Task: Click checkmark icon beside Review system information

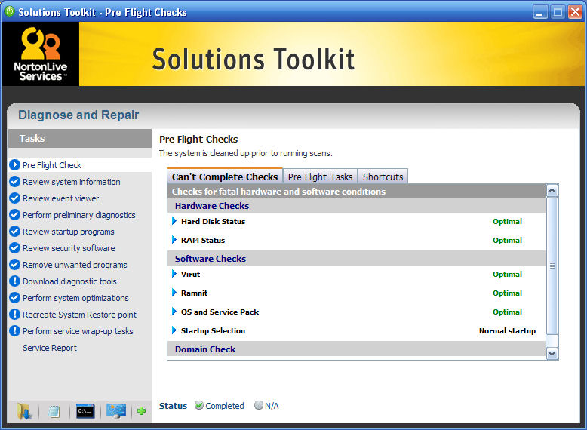Action: pos(14,182)
